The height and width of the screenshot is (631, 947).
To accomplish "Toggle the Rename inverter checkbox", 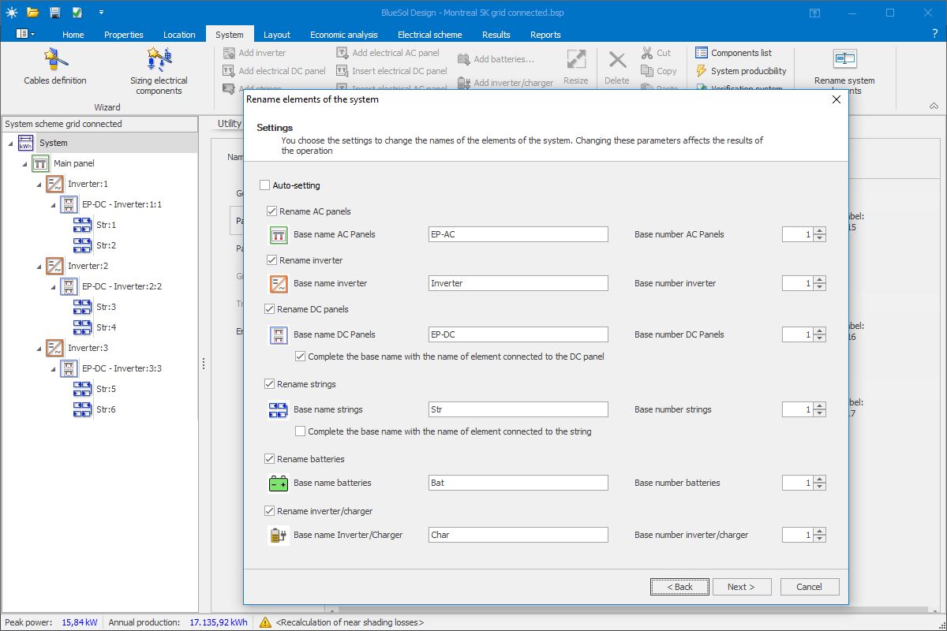I will tap(271, 260).
